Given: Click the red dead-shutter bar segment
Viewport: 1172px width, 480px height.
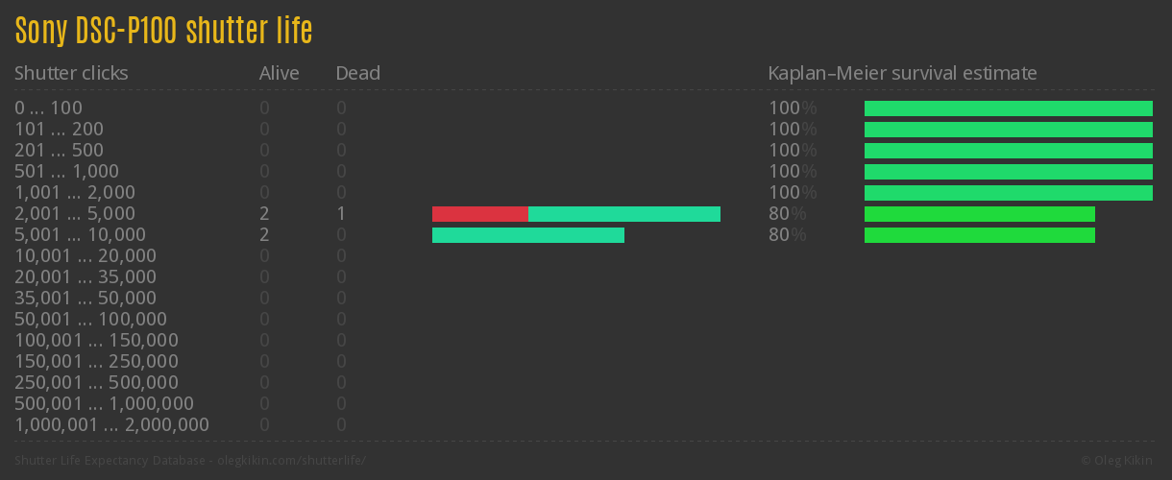Looking at the screenshot, I should 479,214.
